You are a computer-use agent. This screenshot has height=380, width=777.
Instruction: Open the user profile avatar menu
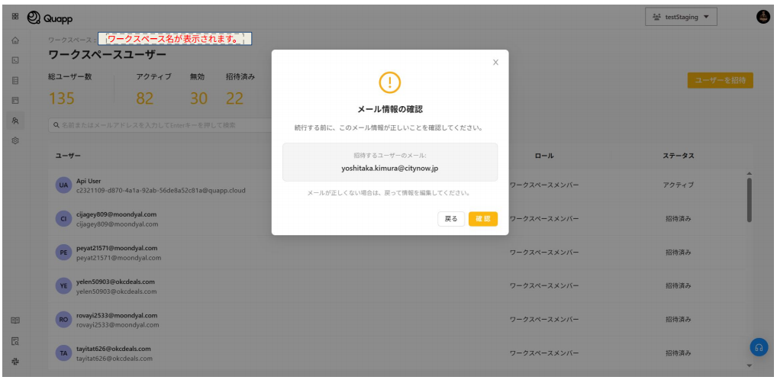(762, 17)
